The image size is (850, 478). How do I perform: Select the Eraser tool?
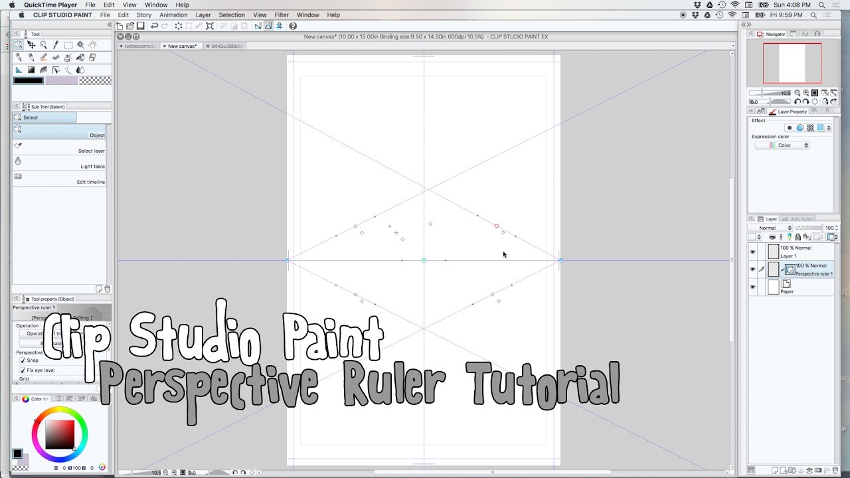(92, 57)
